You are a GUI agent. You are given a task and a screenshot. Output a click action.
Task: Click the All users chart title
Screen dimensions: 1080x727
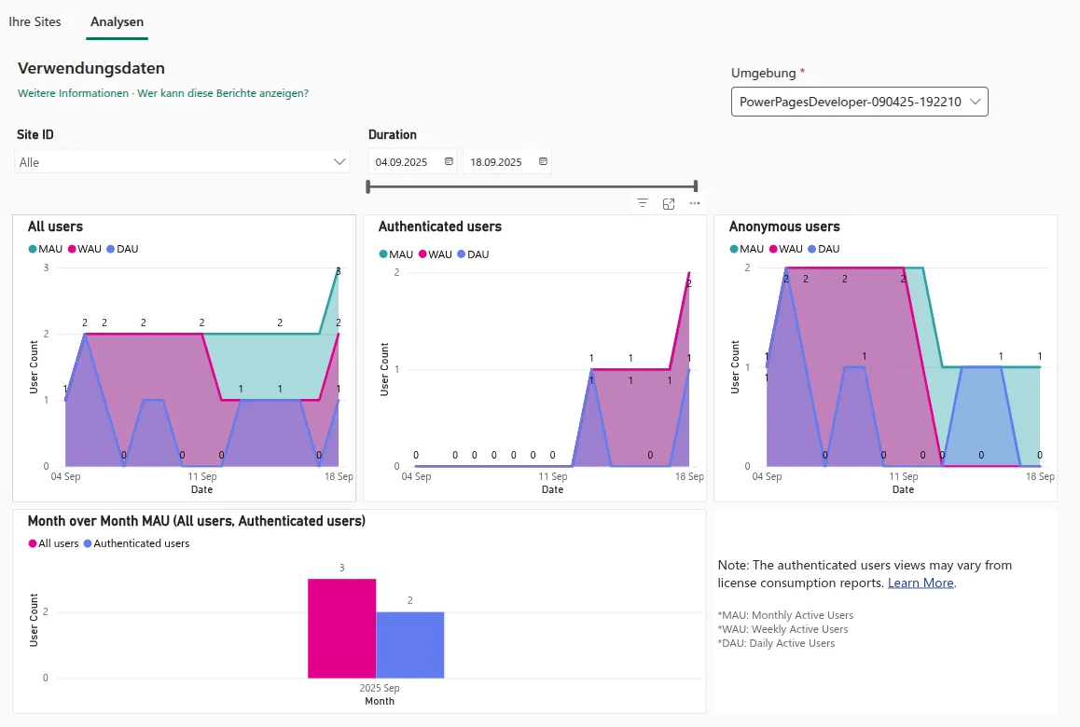(x=55, y=226)
